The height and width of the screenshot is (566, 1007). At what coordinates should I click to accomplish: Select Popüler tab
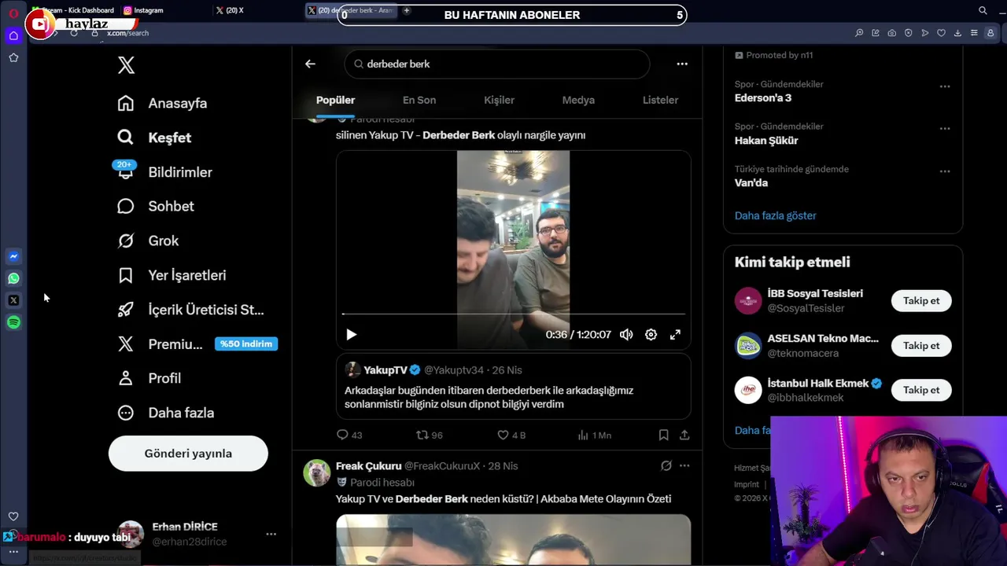[336, 100]
